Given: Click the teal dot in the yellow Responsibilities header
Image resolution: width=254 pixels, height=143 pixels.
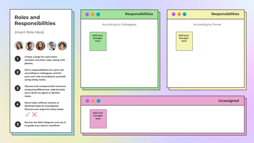Looking at the screenshot, I should tap(185, 14).
